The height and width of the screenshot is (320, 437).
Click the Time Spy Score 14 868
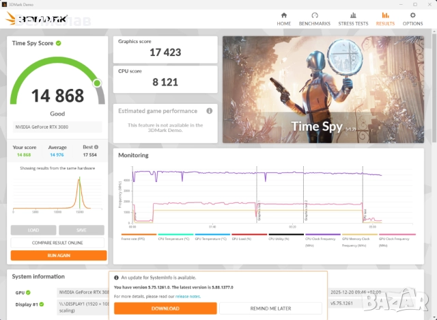pyautogui.click(x=57, y=96)
